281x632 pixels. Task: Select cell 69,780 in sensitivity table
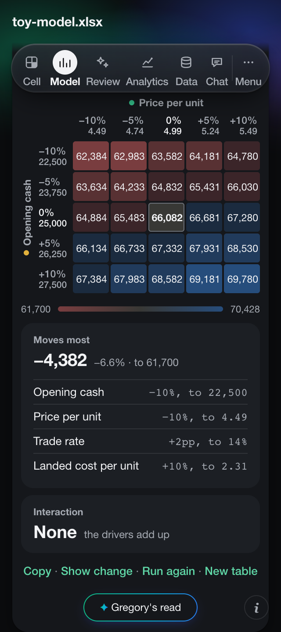point(242,279)
